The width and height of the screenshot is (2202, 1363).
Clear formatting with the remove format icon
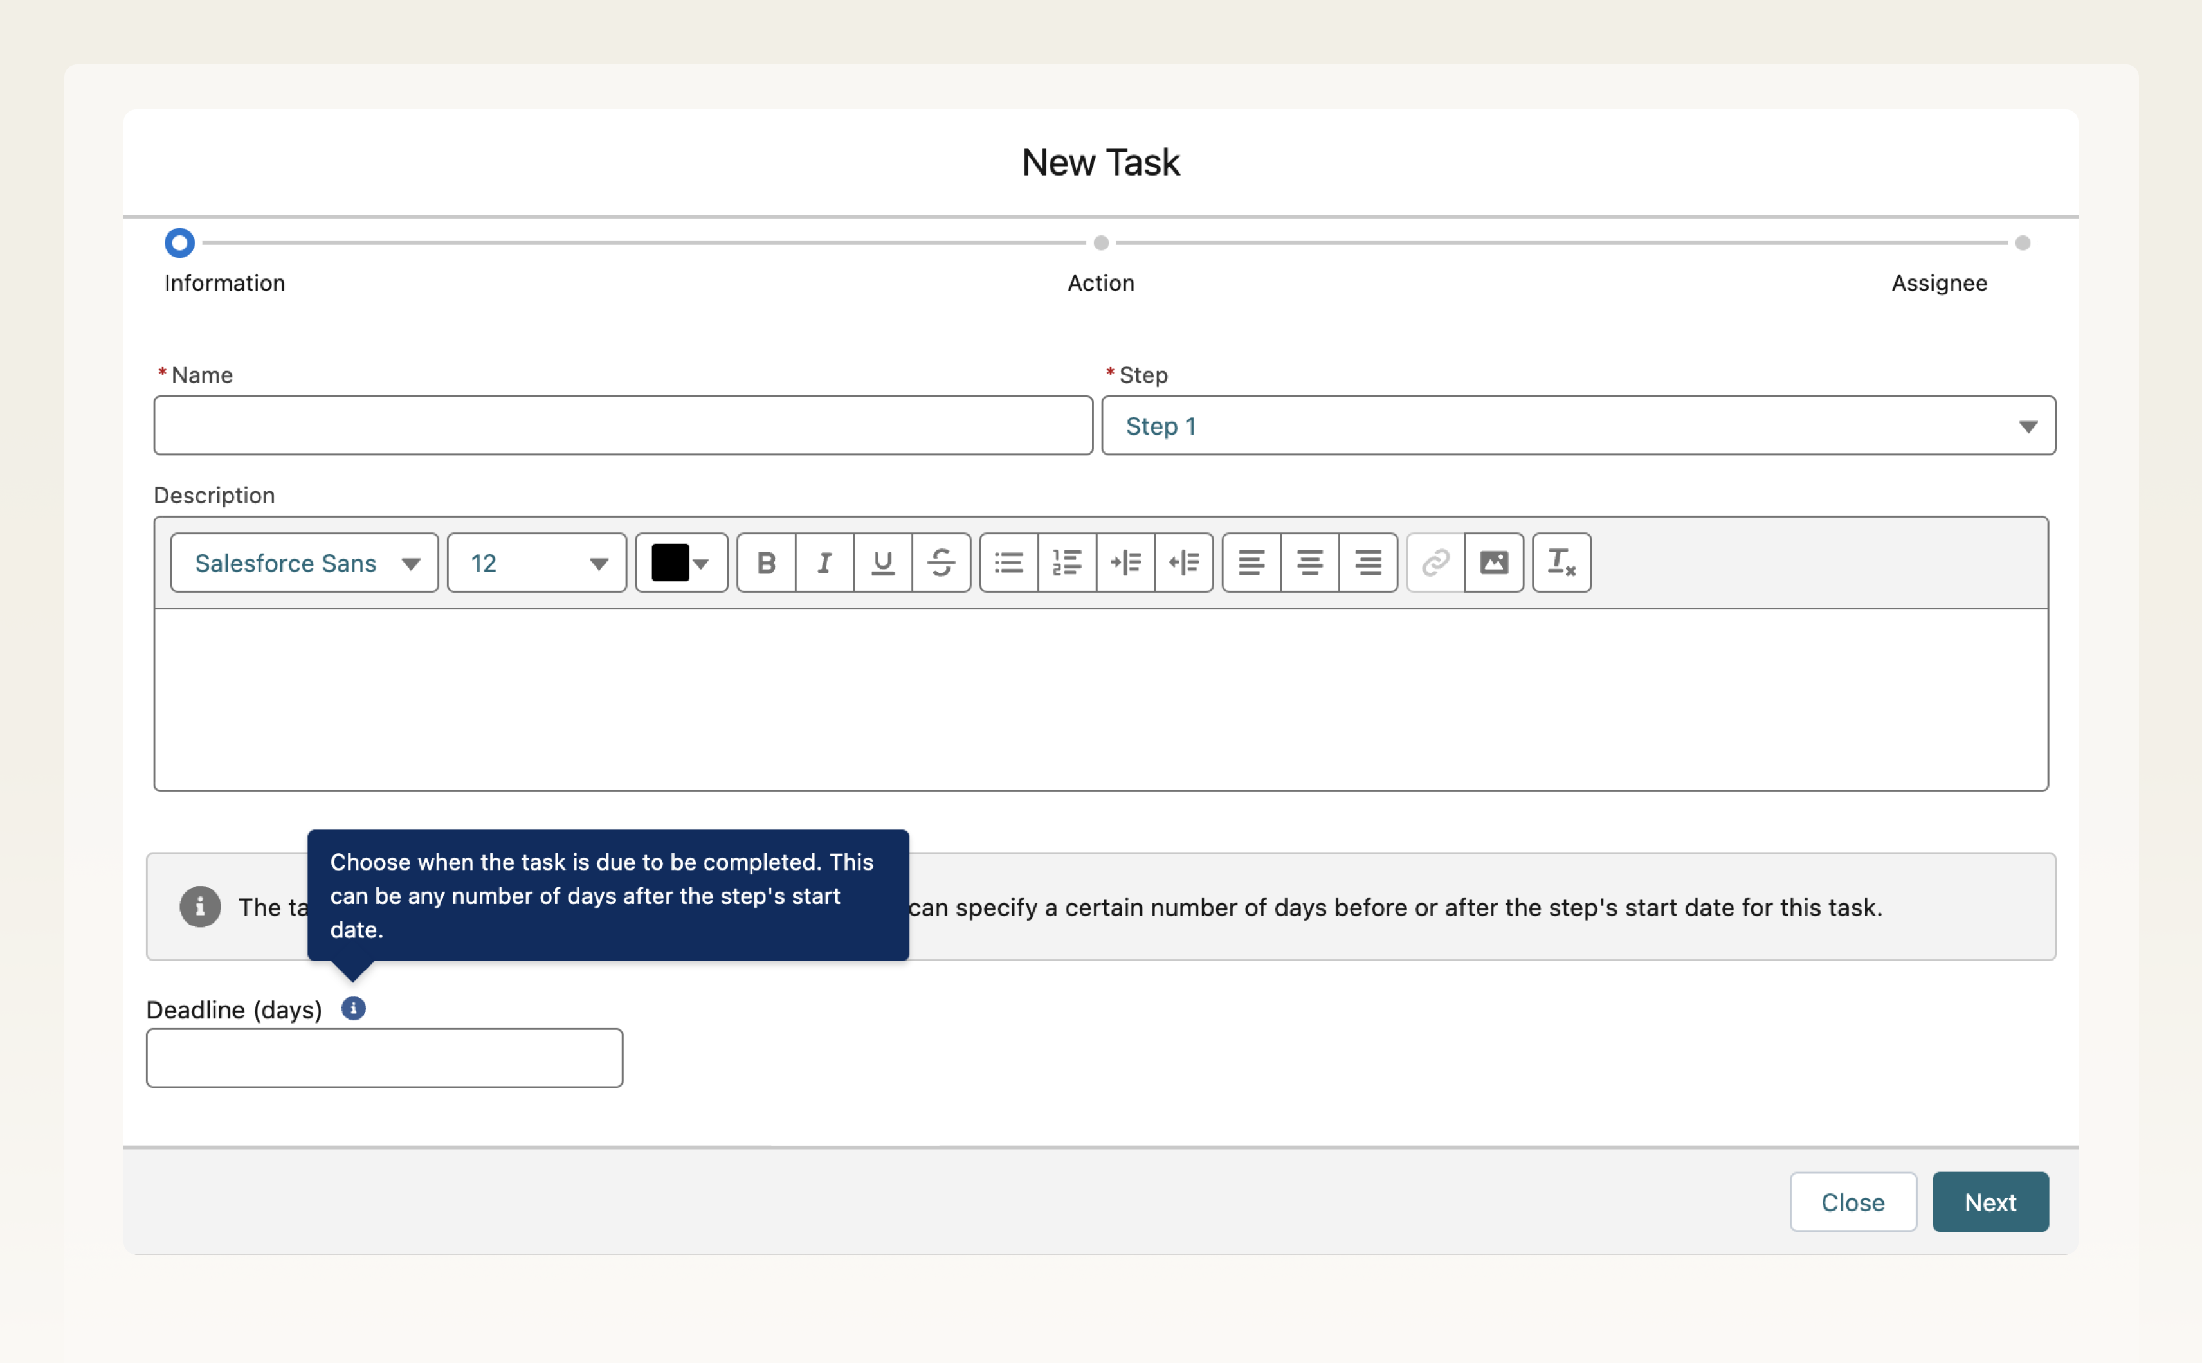click(x=1561, y=562)
